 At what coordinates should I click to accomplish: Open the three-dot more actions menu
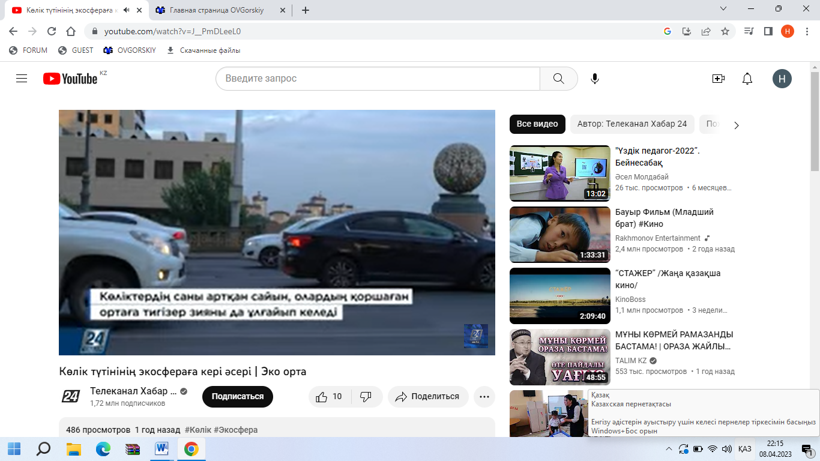[x=484, y=397]
